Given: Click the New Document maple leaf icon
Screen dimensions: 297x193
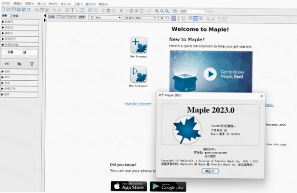Looking at the screenshot, I should coord(139,46).
